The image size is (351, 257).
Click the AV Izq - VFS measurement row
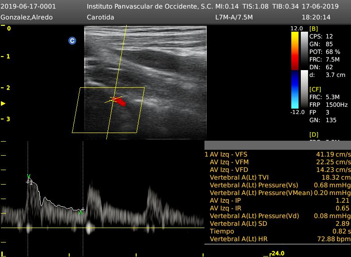pyautogui.click(x=278, y=154)
